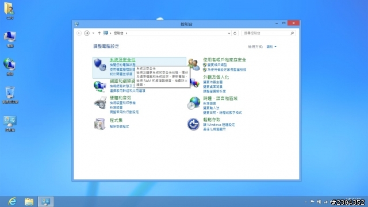Screen dimensions: 368x207
Task: Expand the chevron before the 控制台 breadcrumb
Action: pyautogui.click(x=110, y=33)
